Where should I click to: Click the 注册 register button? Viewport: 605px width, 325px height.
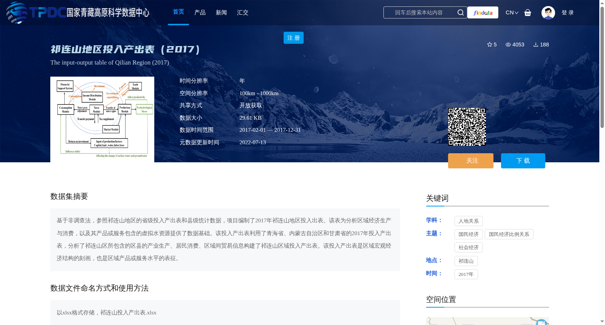[x=293, y=38]
